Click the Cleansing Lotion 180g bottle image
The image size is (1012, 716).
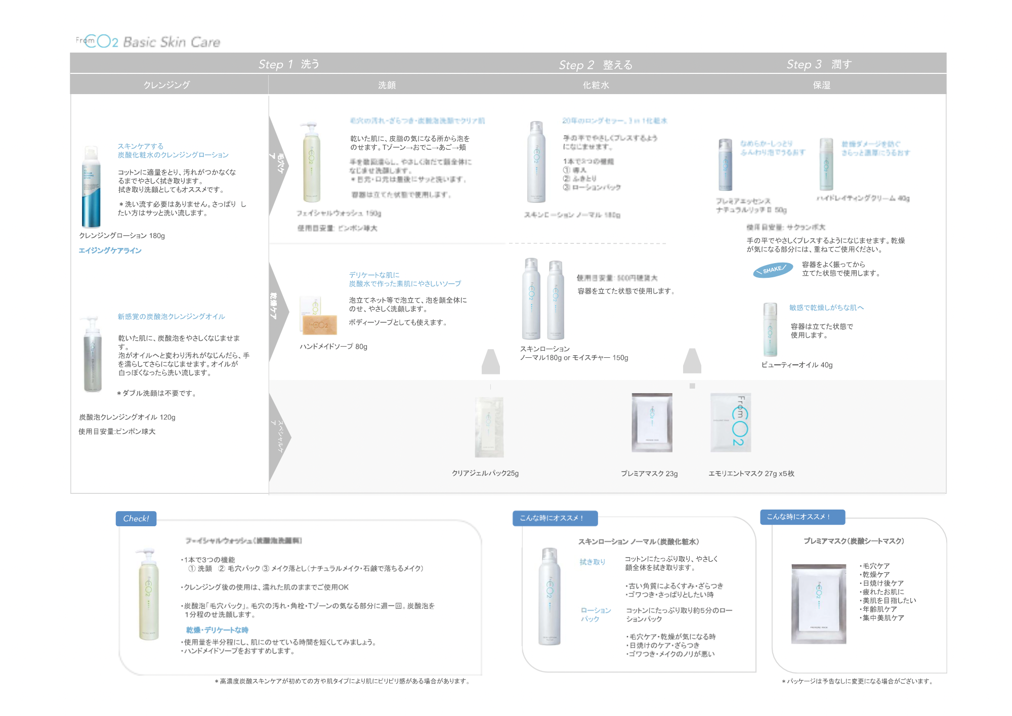click(92, 187)
